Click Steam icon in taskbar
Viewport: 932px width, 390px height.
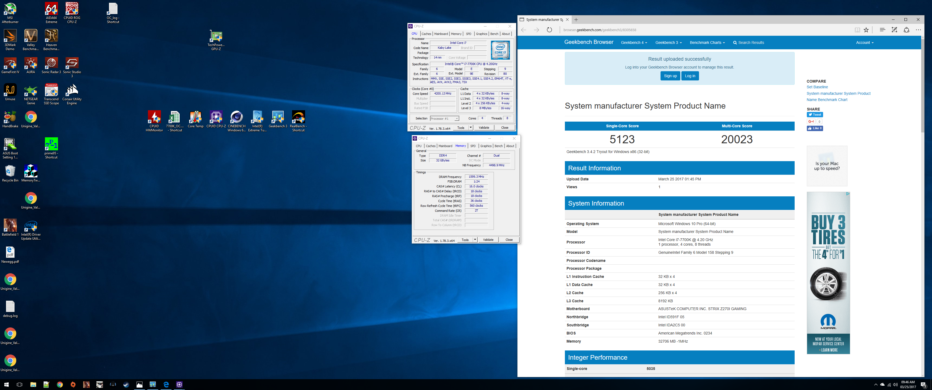(126, 385)
